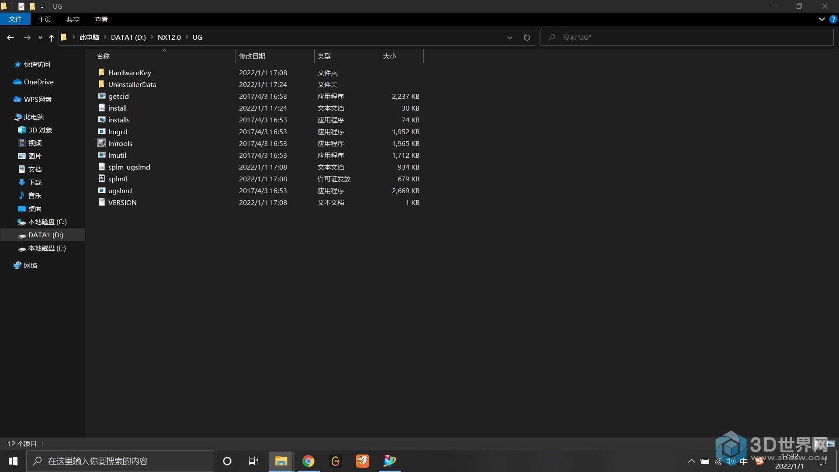The image size is (839, 472).
Task: Select the lmtools application icon
Action: 101,143
